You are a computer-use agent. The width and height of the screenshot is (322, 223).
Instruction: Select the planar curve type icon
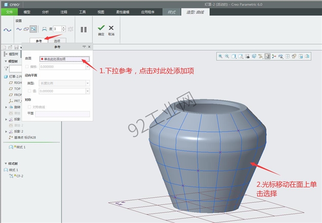click(x=26, y=29)
